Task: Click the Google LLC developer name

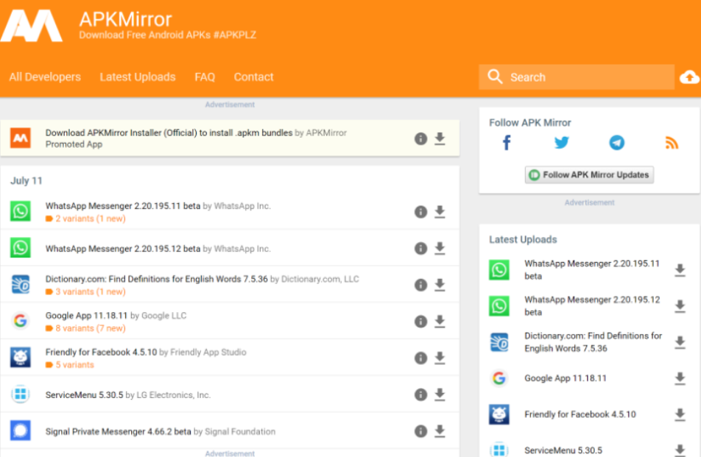Action: point(163,316)
